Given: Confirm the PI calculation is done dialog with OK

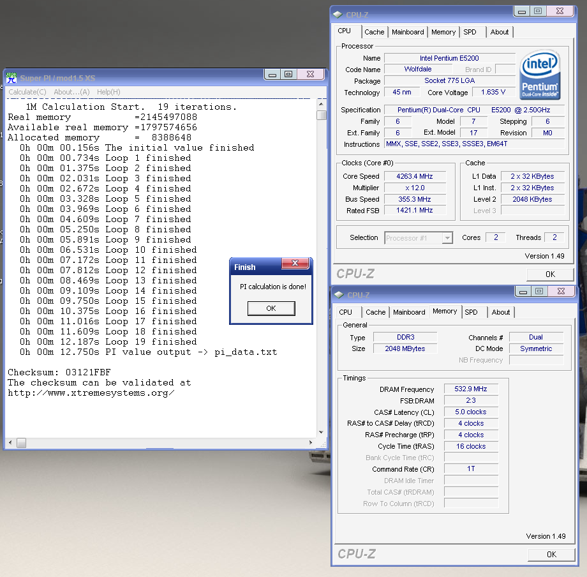Looking at the screenshot, I should pos(271,308).
